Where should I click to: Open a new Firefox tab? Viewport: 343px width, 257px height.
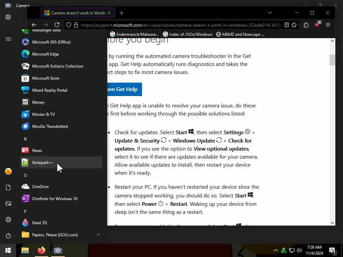(x=121, y=13)
